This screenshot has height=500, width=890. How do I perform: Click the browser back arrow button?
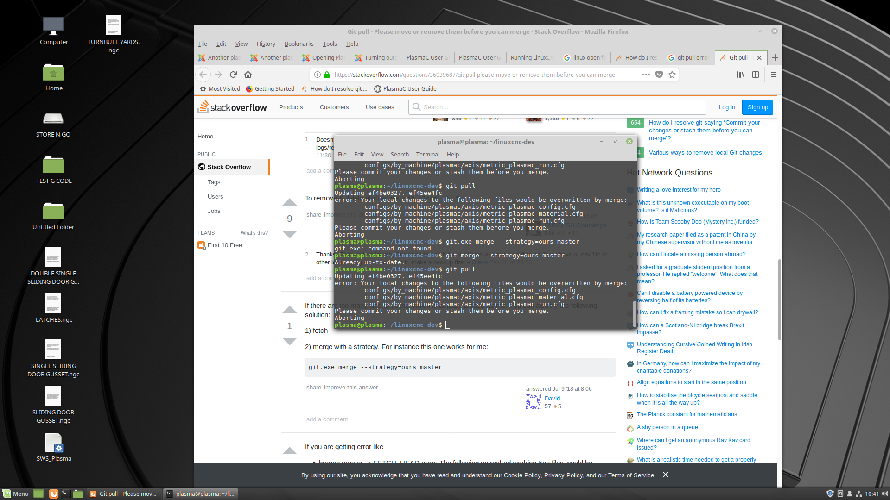203,75
